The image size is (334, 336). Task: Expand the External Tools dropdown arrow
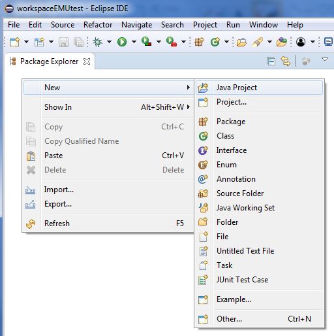(x=184, y=42)
